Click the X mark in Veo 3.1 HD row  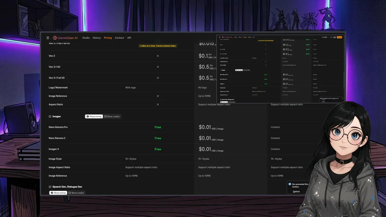tap(158, 67)
